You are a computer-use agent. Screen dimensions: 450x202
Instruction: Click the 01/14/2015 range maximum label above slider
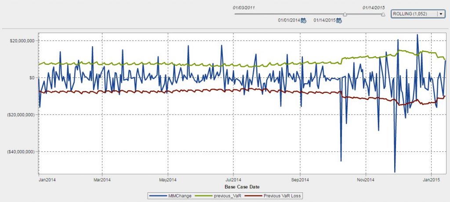374,8
